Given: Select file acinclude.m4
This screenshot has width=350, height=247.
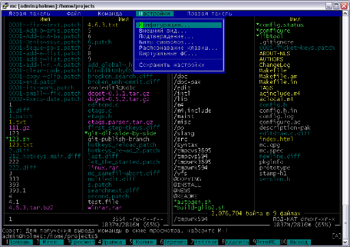Looking at the screenshot, I should click(280, 93).
